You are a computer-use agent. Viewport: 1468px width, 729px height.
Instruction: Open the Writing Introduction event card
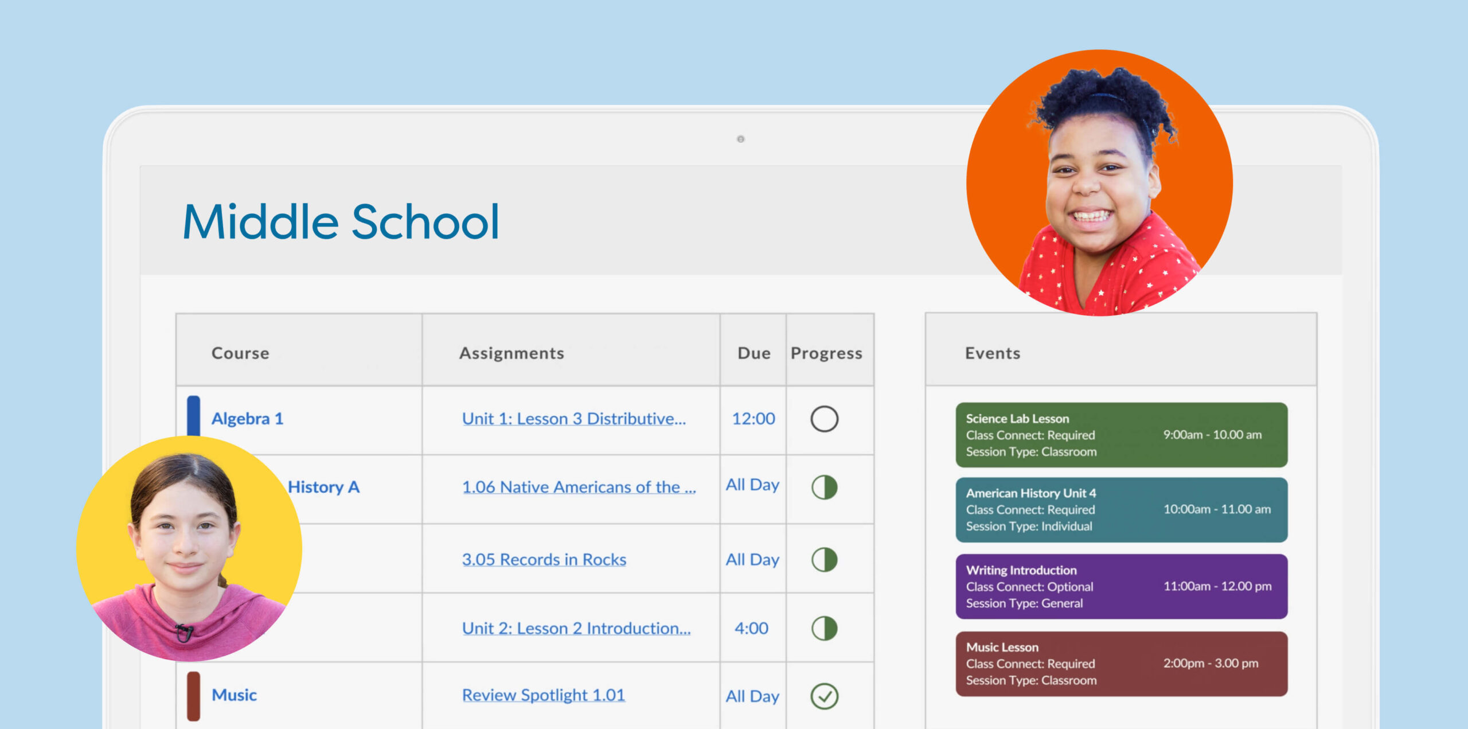click(1121, 586)
